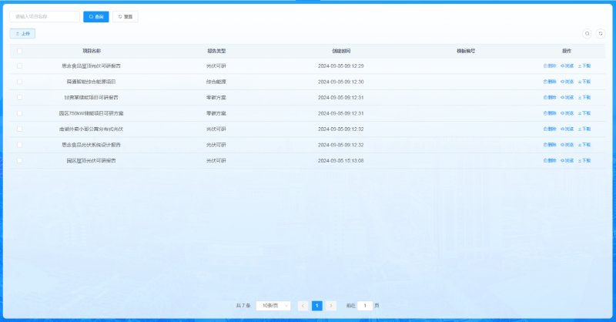Screen dimensions: 616x322
Task: Select page 1 in pagination
Action: tap(317, 306)
